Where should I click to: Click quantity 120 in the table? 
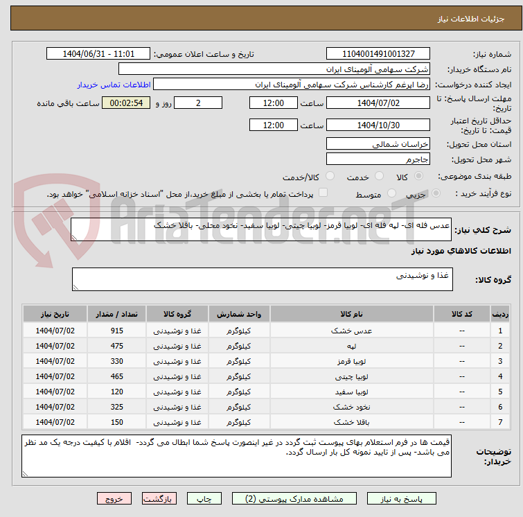click(x=117, y=392)
